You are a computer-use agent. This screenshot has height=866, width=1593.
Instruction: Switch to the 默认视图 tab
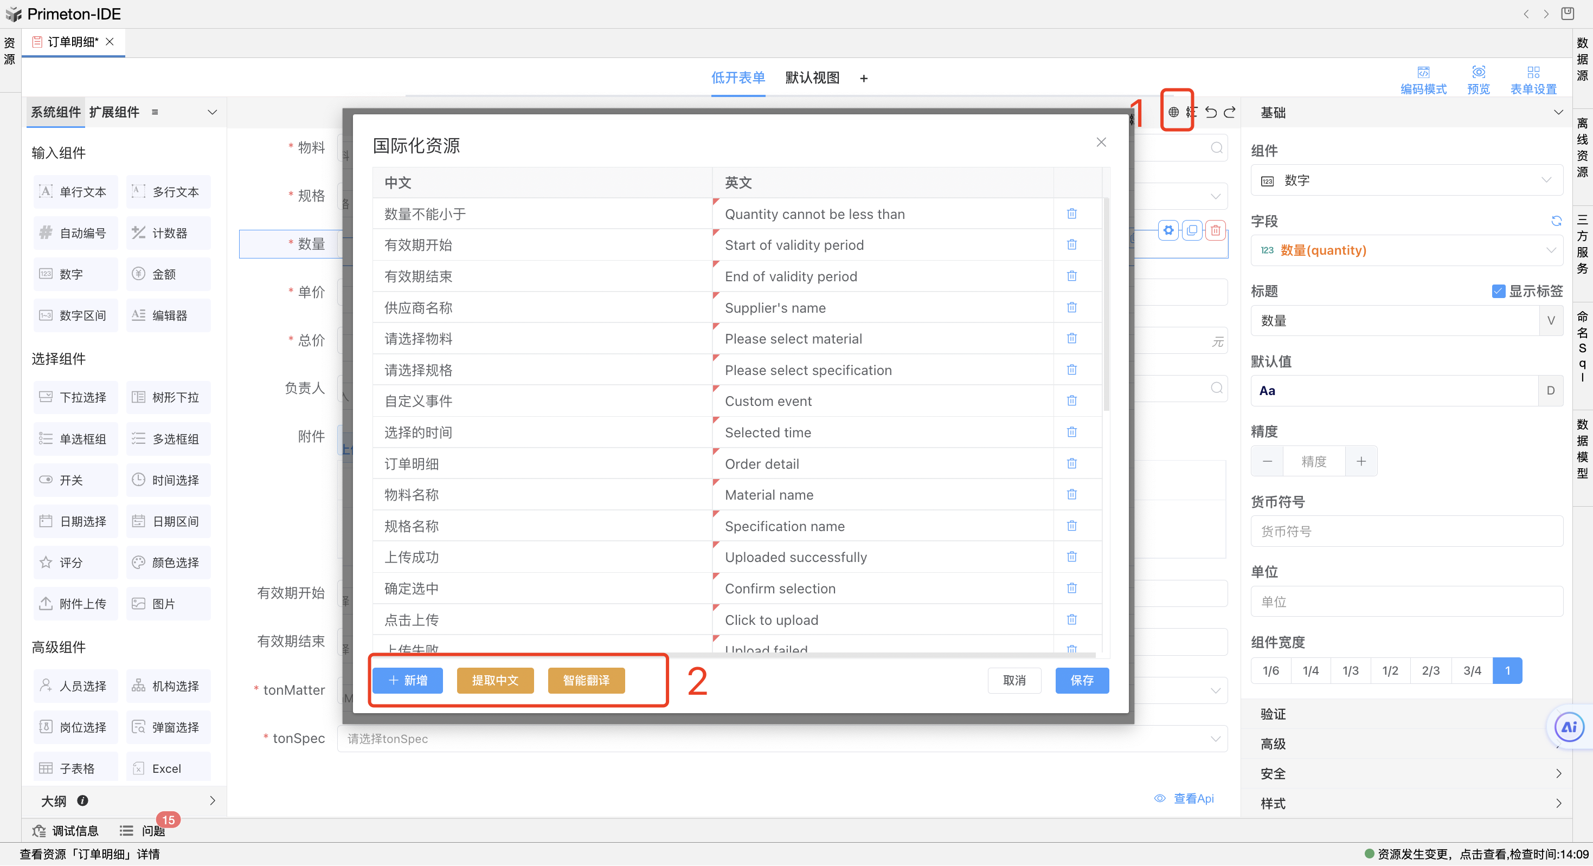point(812,78)
